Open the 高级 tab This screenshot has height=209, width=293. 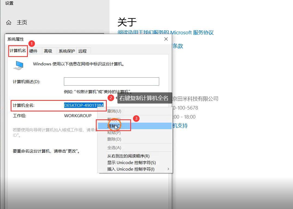coord(48,51)
